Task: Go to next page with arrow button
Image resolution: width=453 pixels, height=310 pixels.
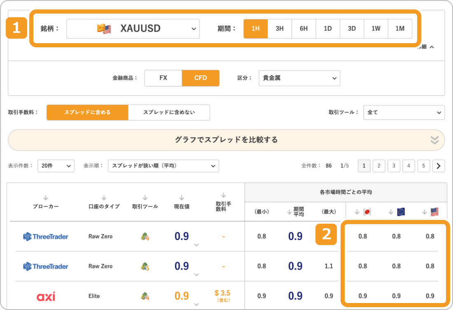Action: [439, 166]
